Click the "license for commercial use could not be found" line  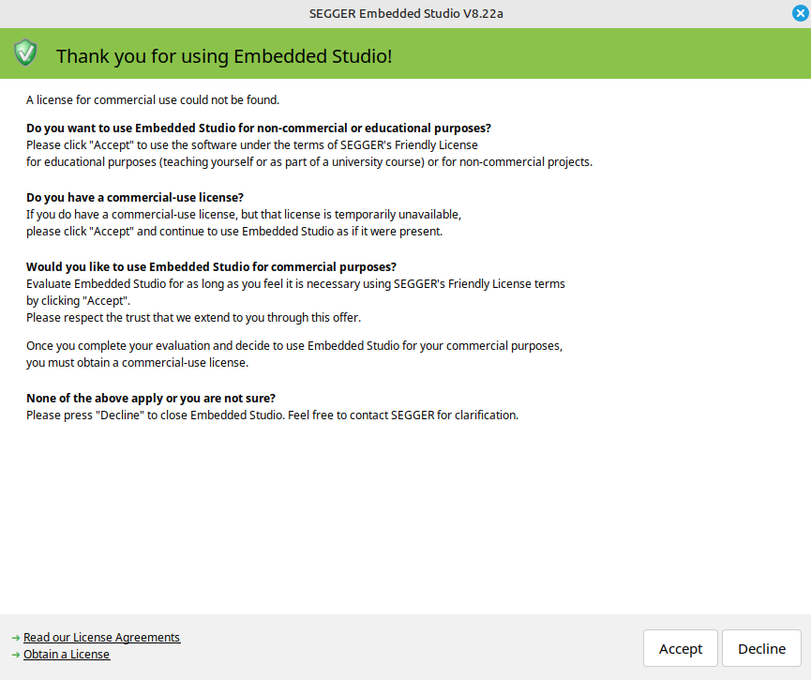pyautogui.click(x=153, y=99)
